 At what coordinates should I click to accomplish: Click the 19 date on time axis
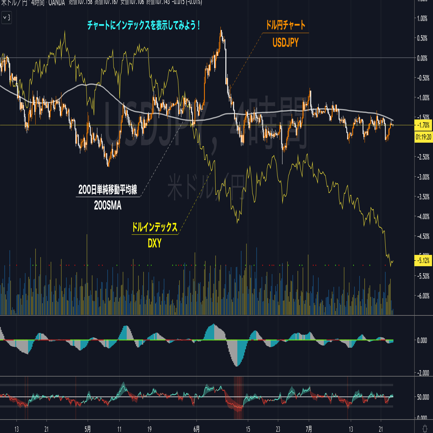coord(150,429)
